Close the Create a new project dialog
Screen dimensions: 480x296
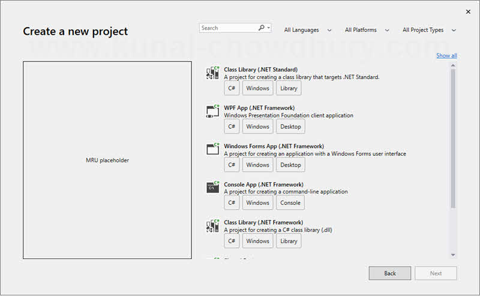468,11
